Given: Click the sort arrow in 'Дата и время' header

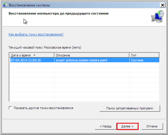Looking at the screenshot, I should (34, 55).
